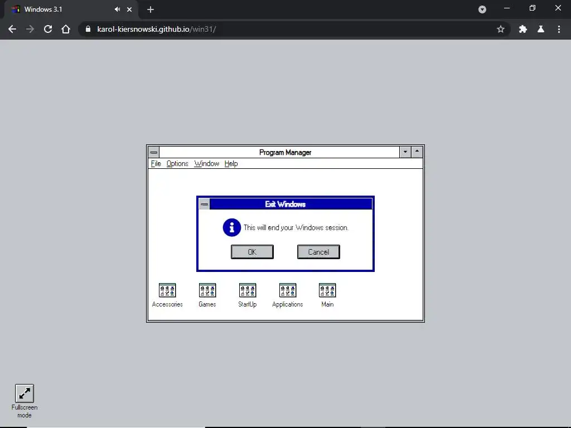Click the flask experiments icon in toolbar
571x428 pixels.
[541, 29]
